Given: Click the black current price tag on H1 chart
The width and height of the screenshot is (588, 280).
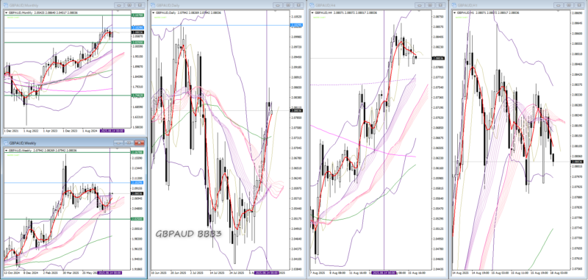Looking at the screenshot, I should pyautogui.click(x=576, y=162).
